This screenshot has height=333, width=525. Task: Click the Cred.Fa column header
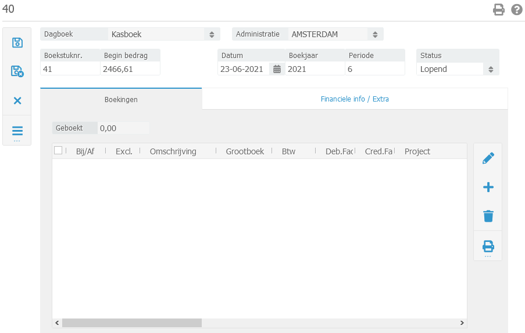[x=378, y=151]
